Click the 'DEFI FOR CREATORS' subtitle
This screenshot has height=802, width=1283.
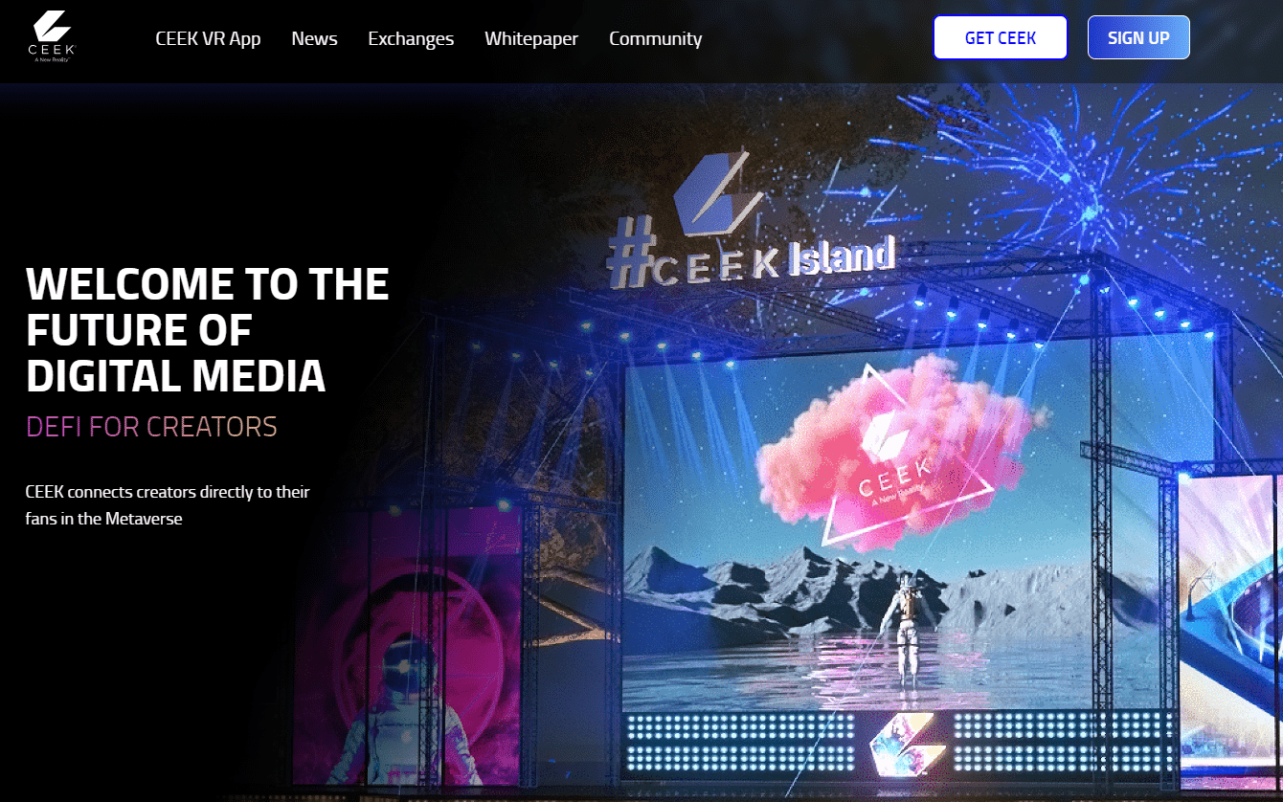click(151, 427)
